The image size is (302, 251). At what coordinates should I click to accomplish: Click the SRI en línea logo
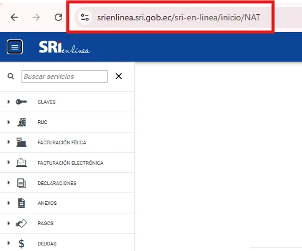tap(65, 47)
